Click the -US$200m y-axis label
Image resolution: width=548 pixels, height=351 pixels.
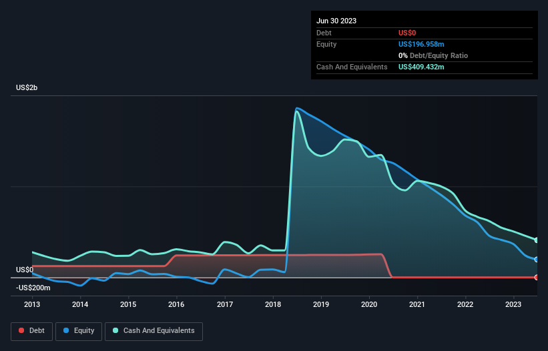pos(33,288)
